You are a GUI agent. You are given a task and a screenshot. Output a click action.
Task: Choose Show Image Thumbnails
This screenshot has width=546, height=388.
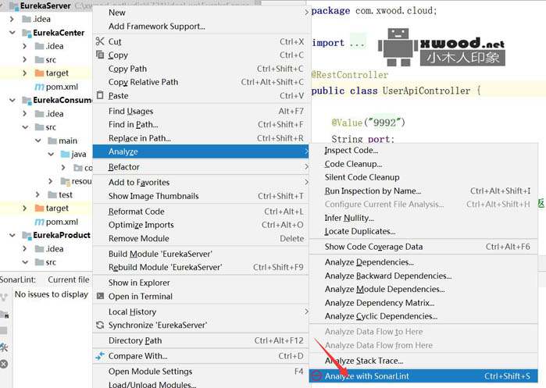tap(201, 196)
